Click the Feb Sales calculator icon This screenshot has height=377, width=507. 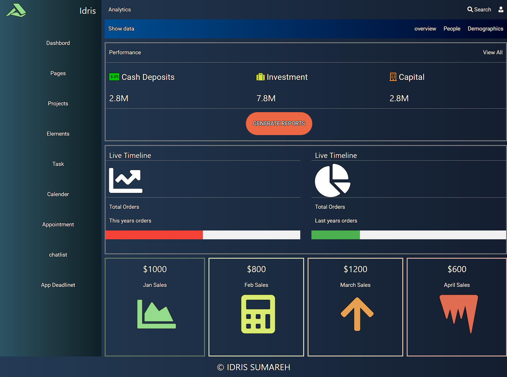click(258, 314)
